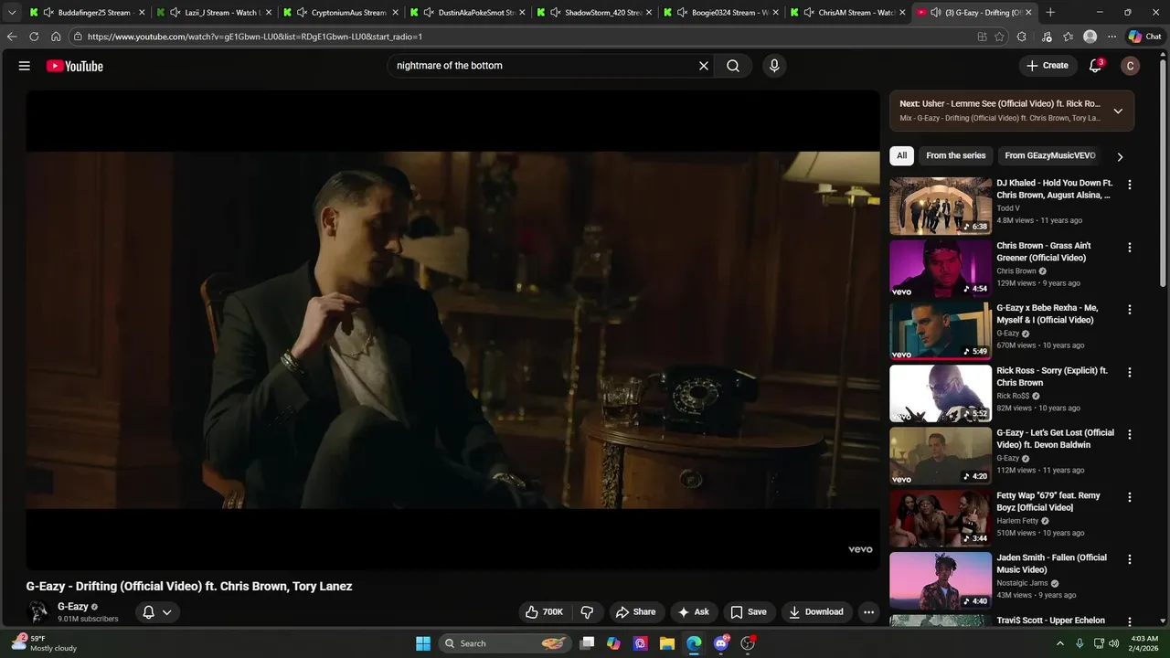Unmute the ShadowStorm_420 tab speaker icon
Viewport: 1170px width, 658px height.
[x=555, y=13]
